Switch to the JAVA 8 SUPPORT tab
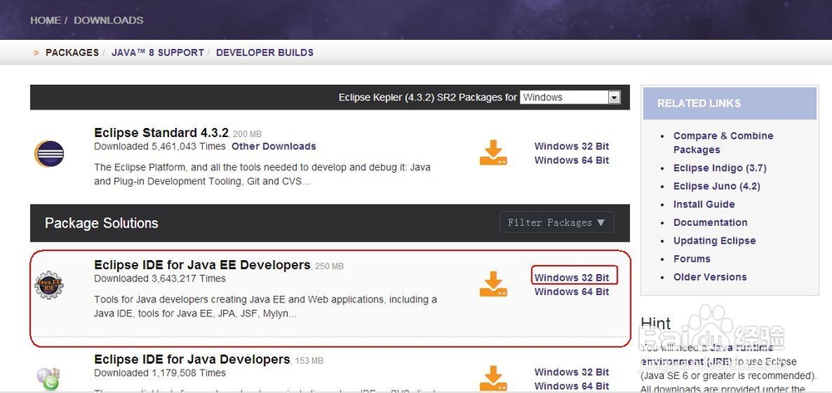The height and width of the screenshot is (393, 832). coord(157,52)
